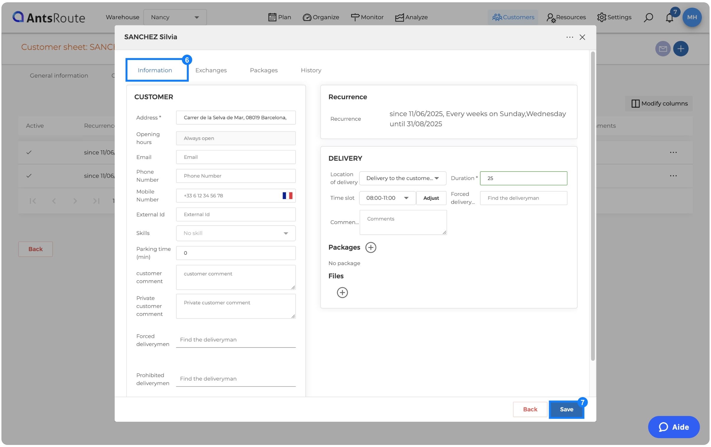
Task: Expand the Skills dropdown
Action: [236, 233]
